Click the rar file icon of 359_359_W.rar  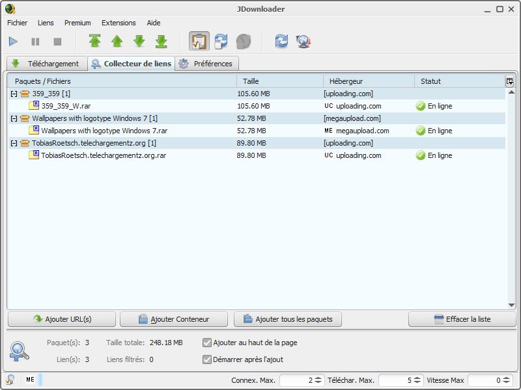[34, 105]
